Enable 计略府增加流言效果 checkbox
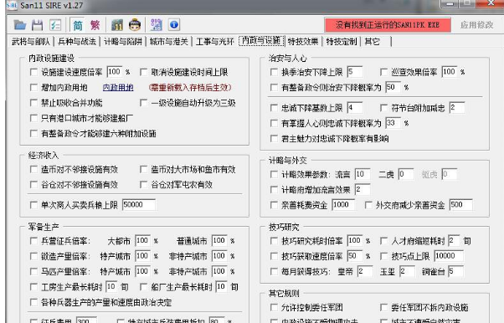This screenshot has width=504, height=323. (x=274, y=190)
